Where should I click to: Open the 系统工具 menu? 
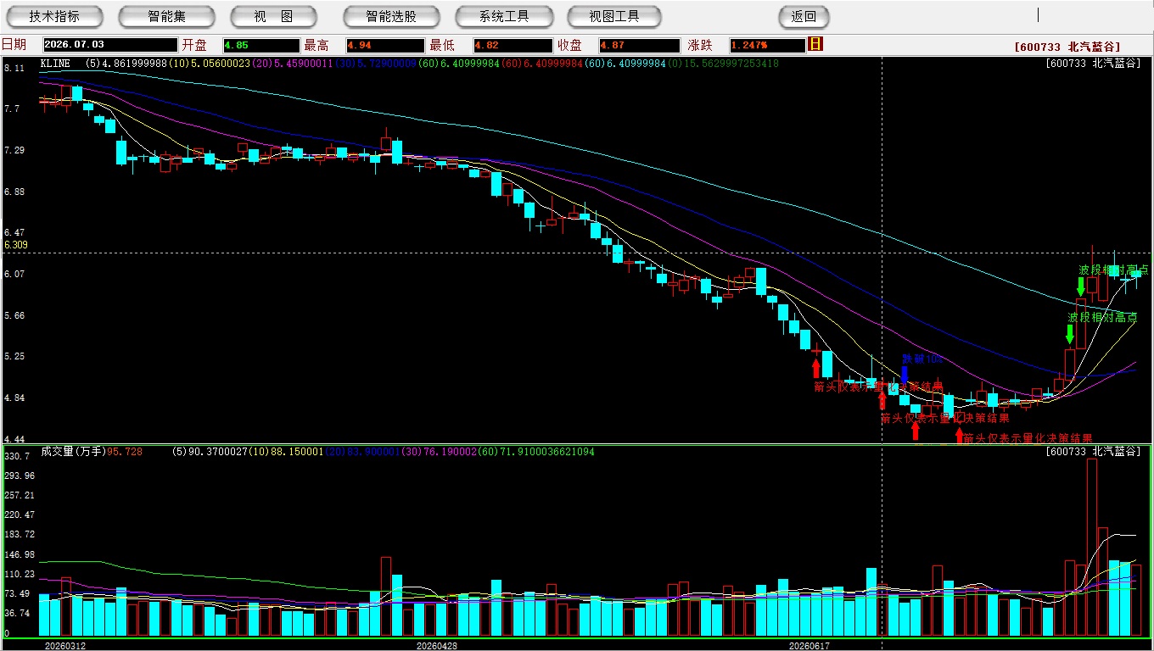[504, 16]
